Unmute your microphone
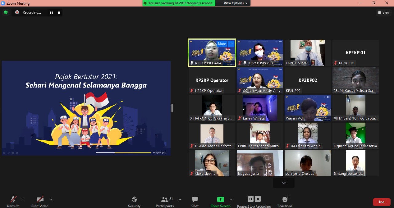The width and height of the screenshot is (394, 208). coord(13,202)
